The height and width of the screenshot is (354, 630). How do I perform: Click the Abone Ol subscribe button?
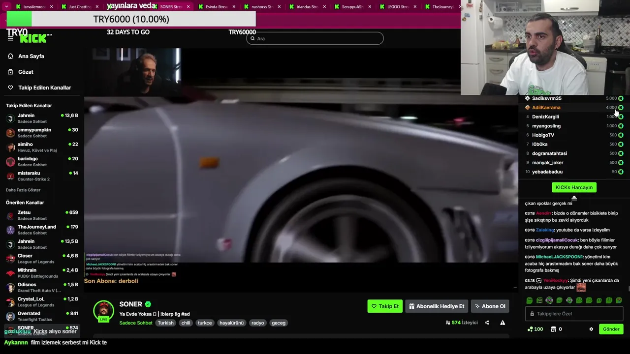click(x=490, y=306)
